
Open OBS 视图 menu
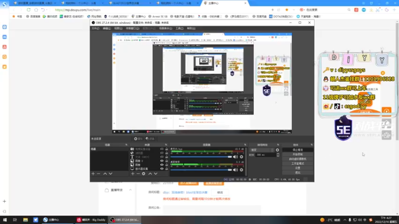coord(118,28)
